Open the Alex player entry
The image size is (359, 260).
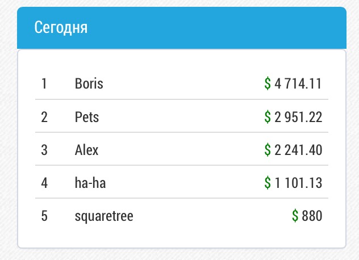point(86,150)
